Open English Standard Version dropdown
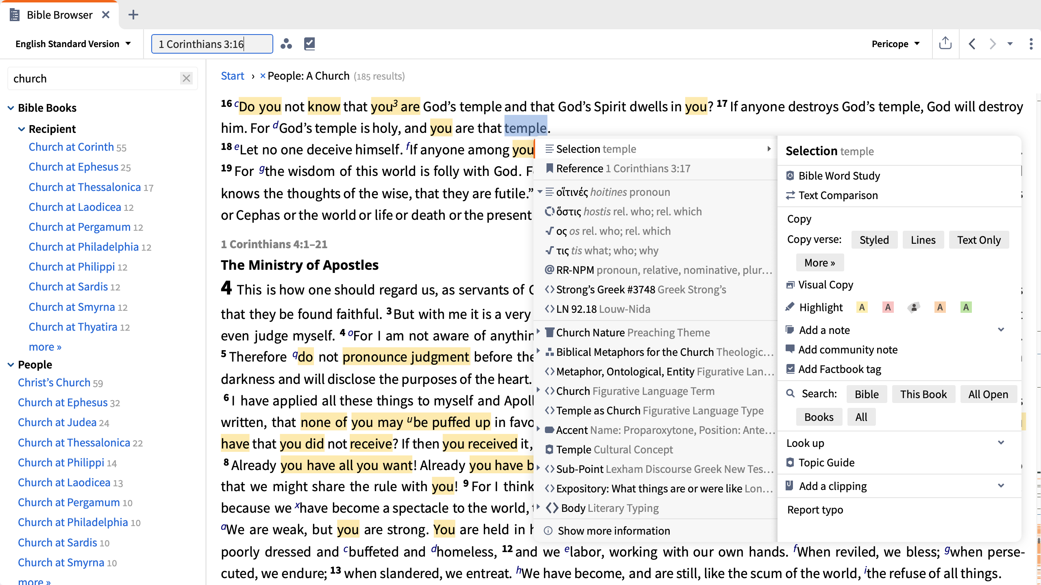 [73, 44]
